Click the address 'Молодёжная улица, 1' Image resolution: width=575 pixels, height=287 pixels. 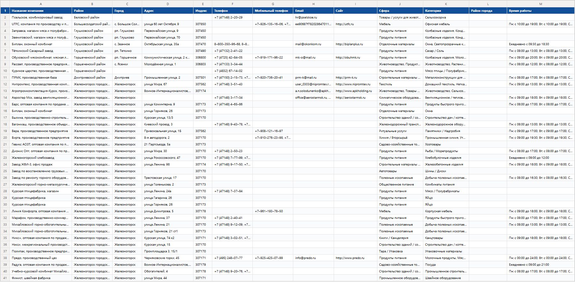click(x=168, y=64)
